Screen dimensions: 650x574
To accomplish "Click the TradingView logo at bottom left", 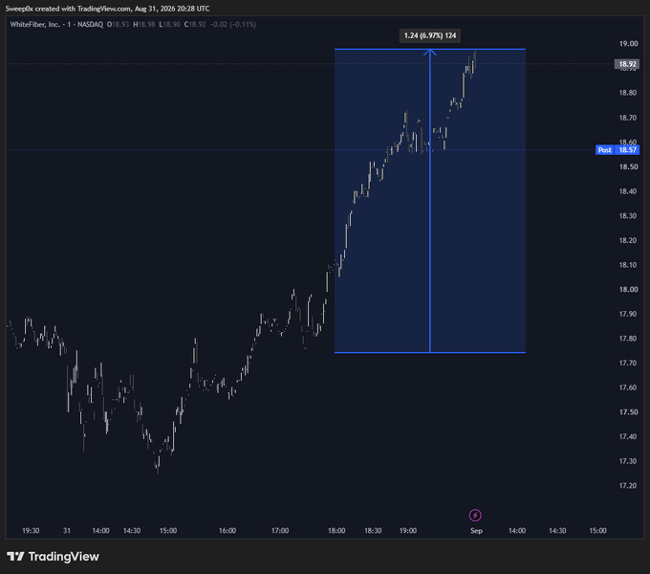I will coord(53,556).
